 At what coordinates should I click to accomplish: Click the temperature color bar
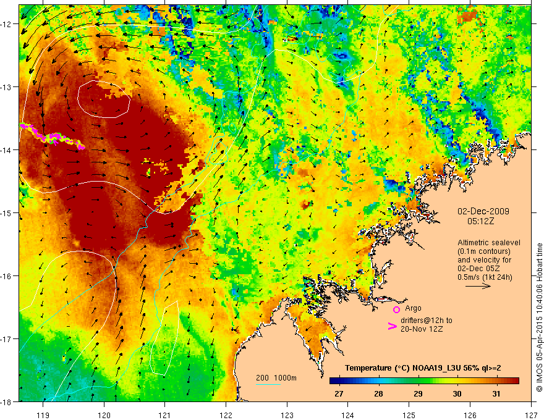(424, 380)
